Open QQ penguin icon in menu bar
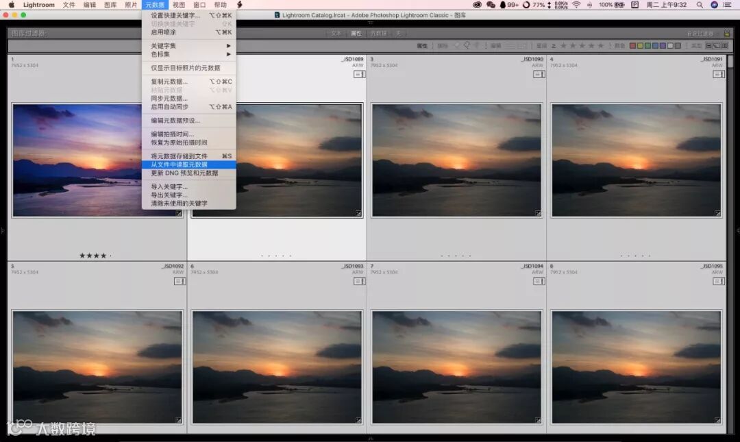 click(x=503, y=5)
